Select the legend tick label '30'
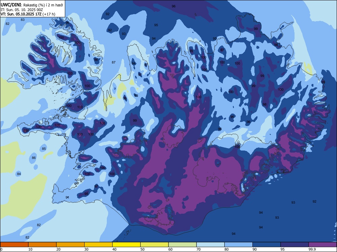The height and width of the screenshot is (252, 337). point(86,249)
